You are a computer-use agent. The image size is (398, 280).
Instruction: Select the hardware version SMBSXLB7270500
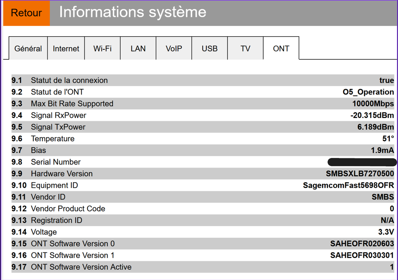pos(360,174)
